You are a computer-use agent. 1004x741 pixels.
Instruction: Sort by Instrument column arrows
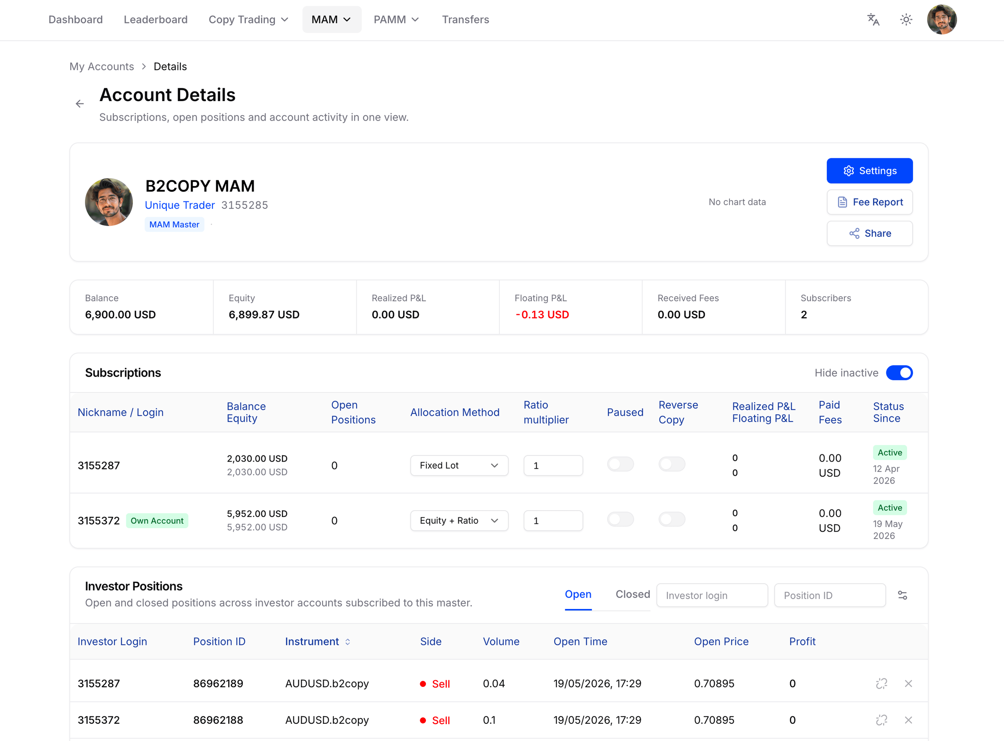click(x=347, y=642)
